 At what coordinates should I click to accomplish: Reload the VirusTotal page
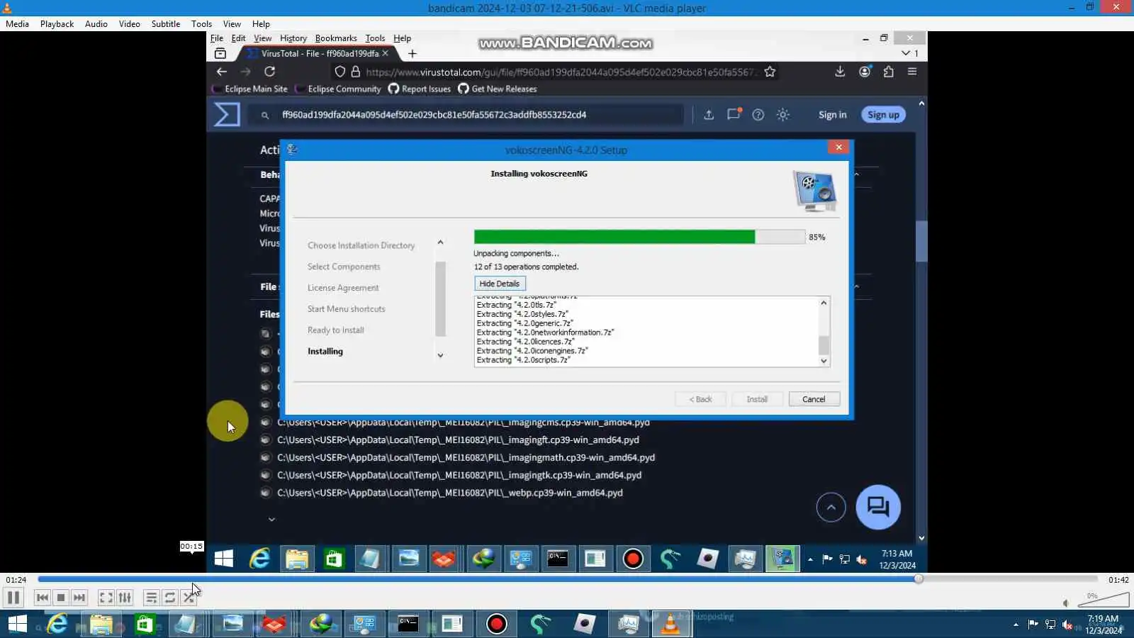(x=269, y=72)
